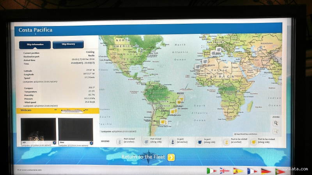The image size is (312, 175).
Task: Click the Return to the Fleet text
Action: pyautogui.click(x=143, y=157)
